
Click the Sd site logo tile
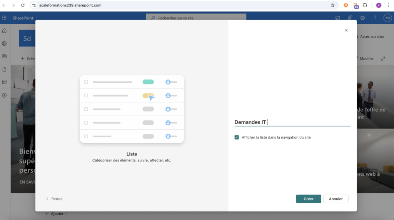[27, 38]
